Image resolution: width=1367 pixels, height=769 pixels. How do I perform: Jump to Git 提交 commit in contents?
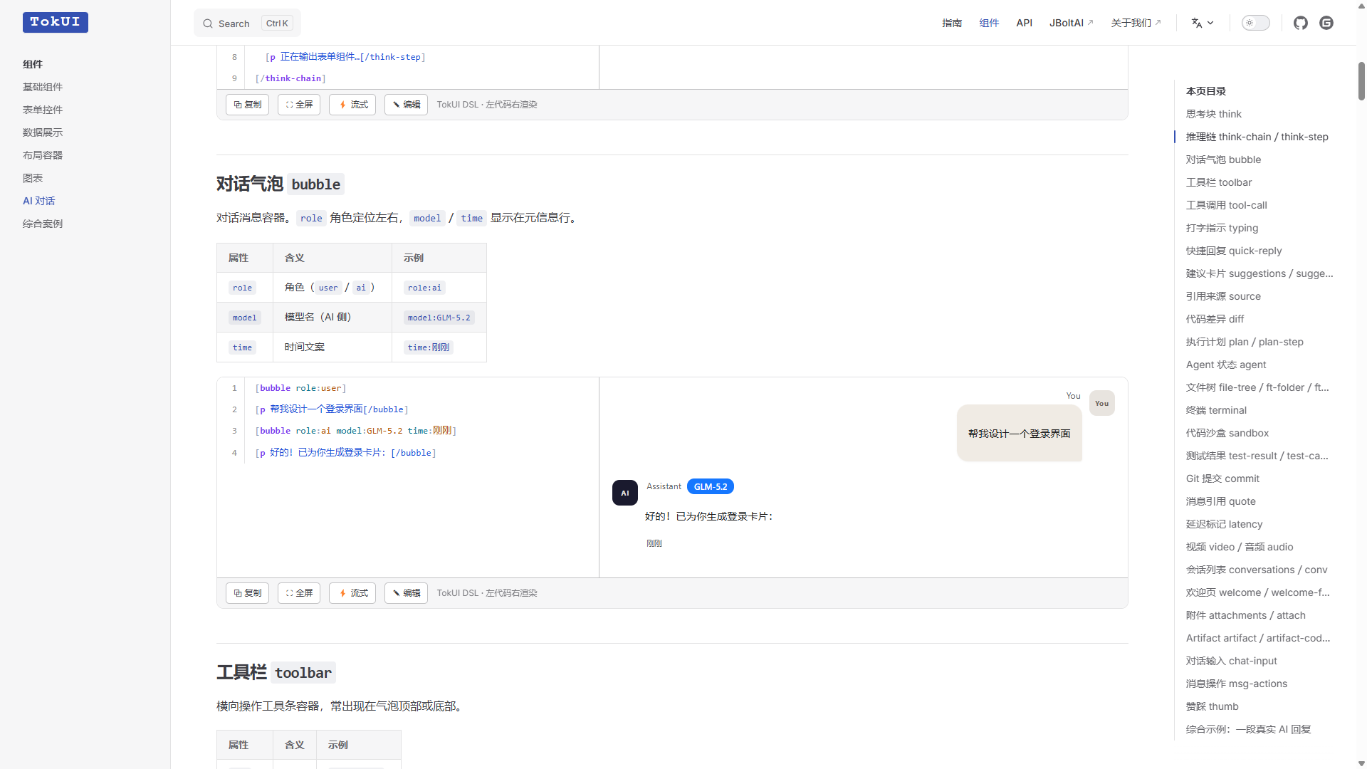1222,478
